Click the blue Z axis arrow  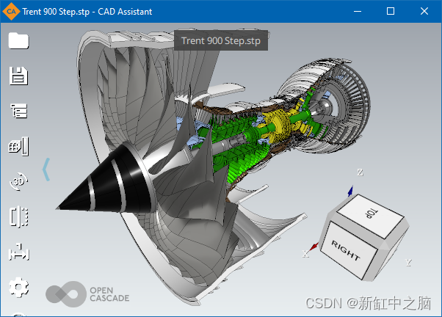click(x=350, y=191)
